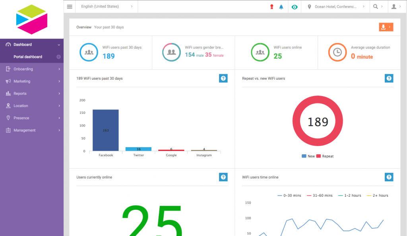Click the orange download button
This screenshot has width=407, height=236.
point(386,27)
